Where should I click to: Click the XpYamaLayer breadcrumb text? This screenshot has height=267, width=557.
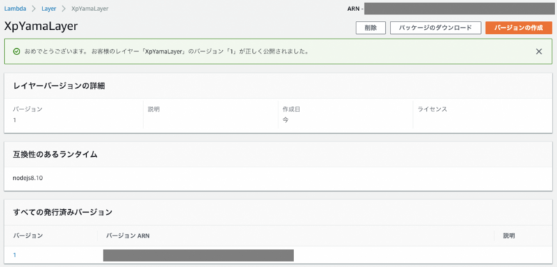tap(90, 9)
